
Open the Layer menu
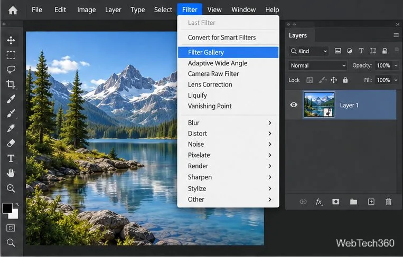click(x=113, y=9)
